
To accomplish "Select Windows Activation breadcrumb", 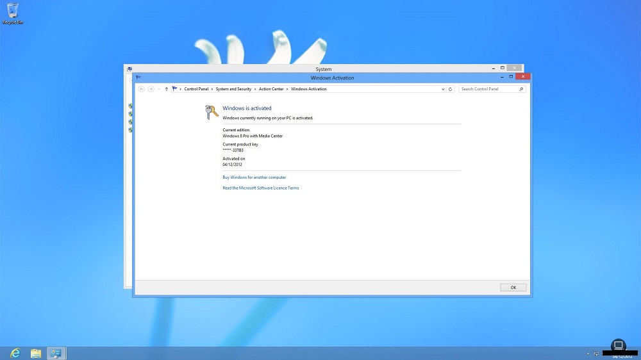I will (309, 88).
